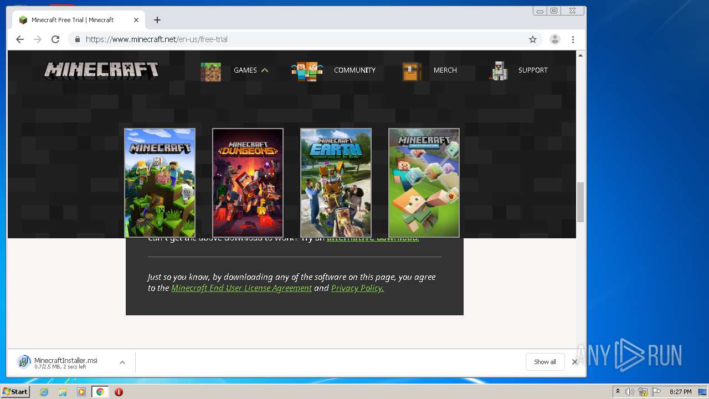Screen dimensions: 709x399
Task: Open Windows Explorer folder taskbar icon
Action: [63, 392]
